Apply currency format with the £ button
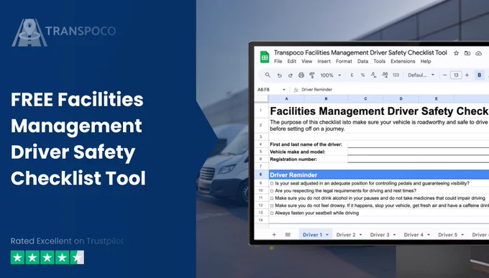The width and height of the screenshot is (489, 278). point(352,75)
